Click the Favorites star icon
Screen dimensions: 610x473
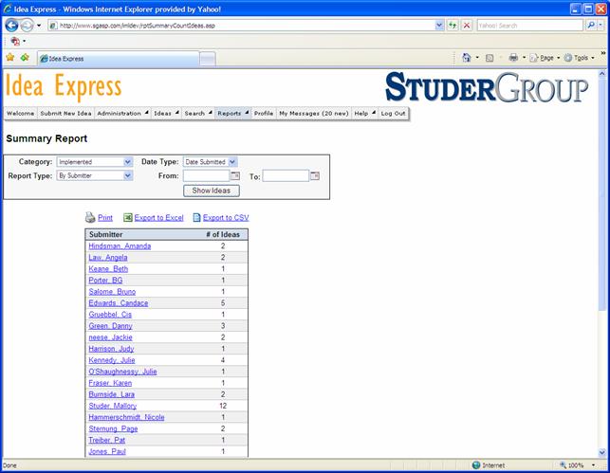[10, 58]
